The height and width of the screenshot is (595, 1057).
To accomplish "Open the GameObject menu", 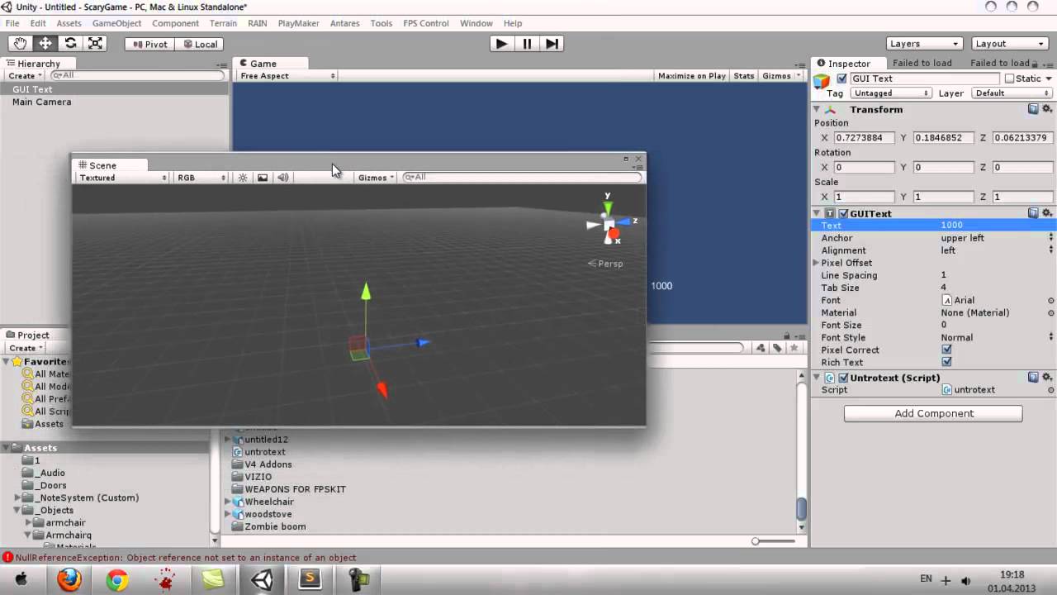I will tap(116, 23).
